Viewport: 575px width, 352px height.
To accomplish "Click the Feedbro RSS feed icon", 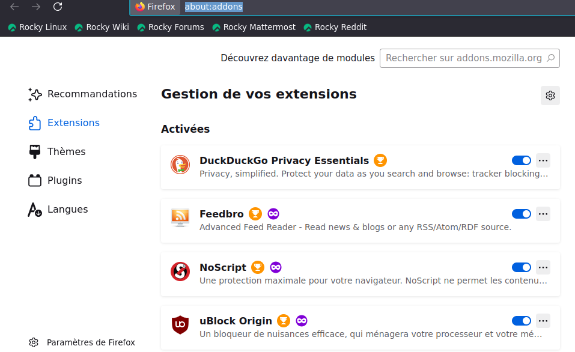I will pyautogui.click(x=180, y=218).
